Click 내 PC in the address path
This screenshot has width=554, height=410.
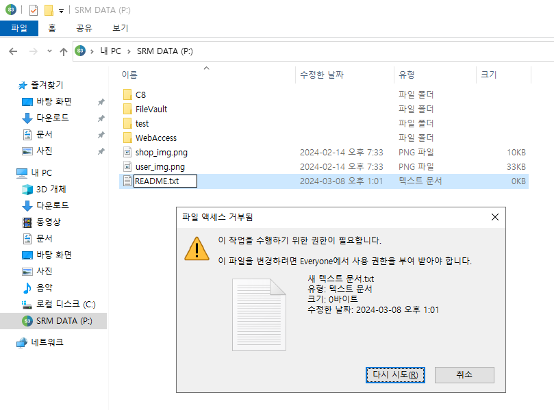point(110,51)
